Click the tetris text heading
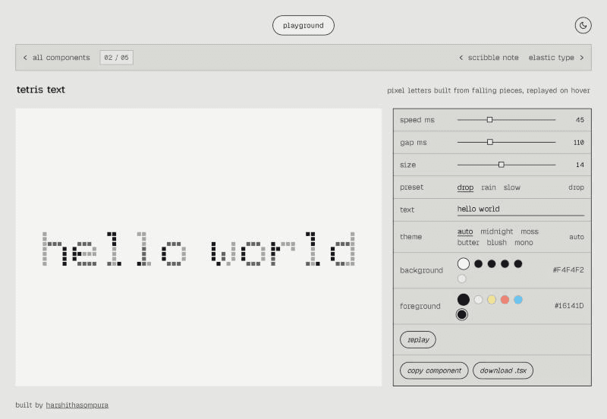The width and height of the screenshot is (607, 419). [41, 90]
